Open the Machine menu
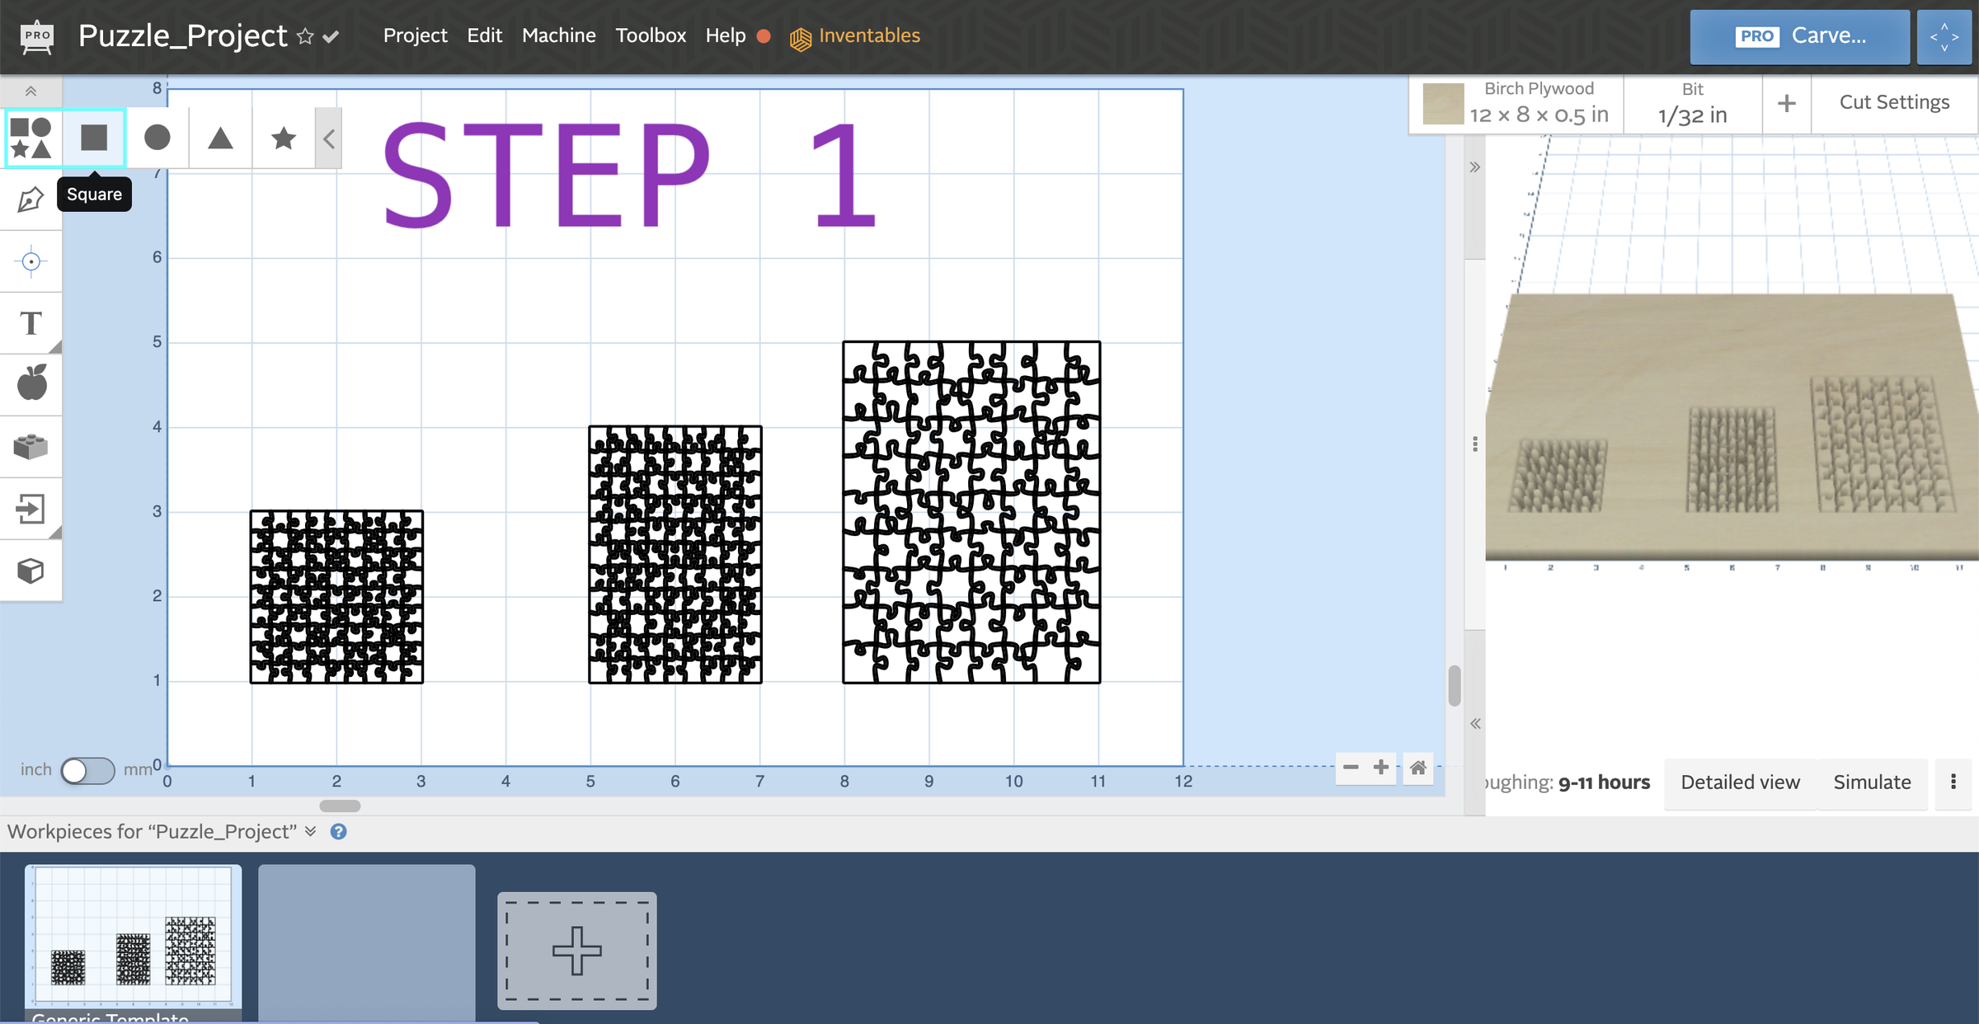Viewport: 1979px width, 1024px height. coord(558,35)
